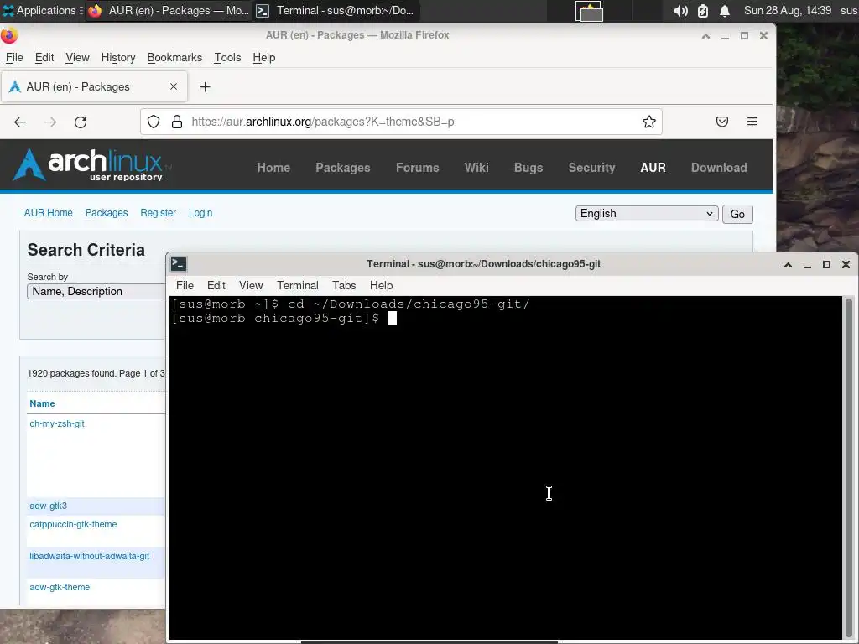Image resolution: width=859 pixels, height=644 pixels.
Task: Click the Arch Linux user repository logo
Action: tap(91, 164)
